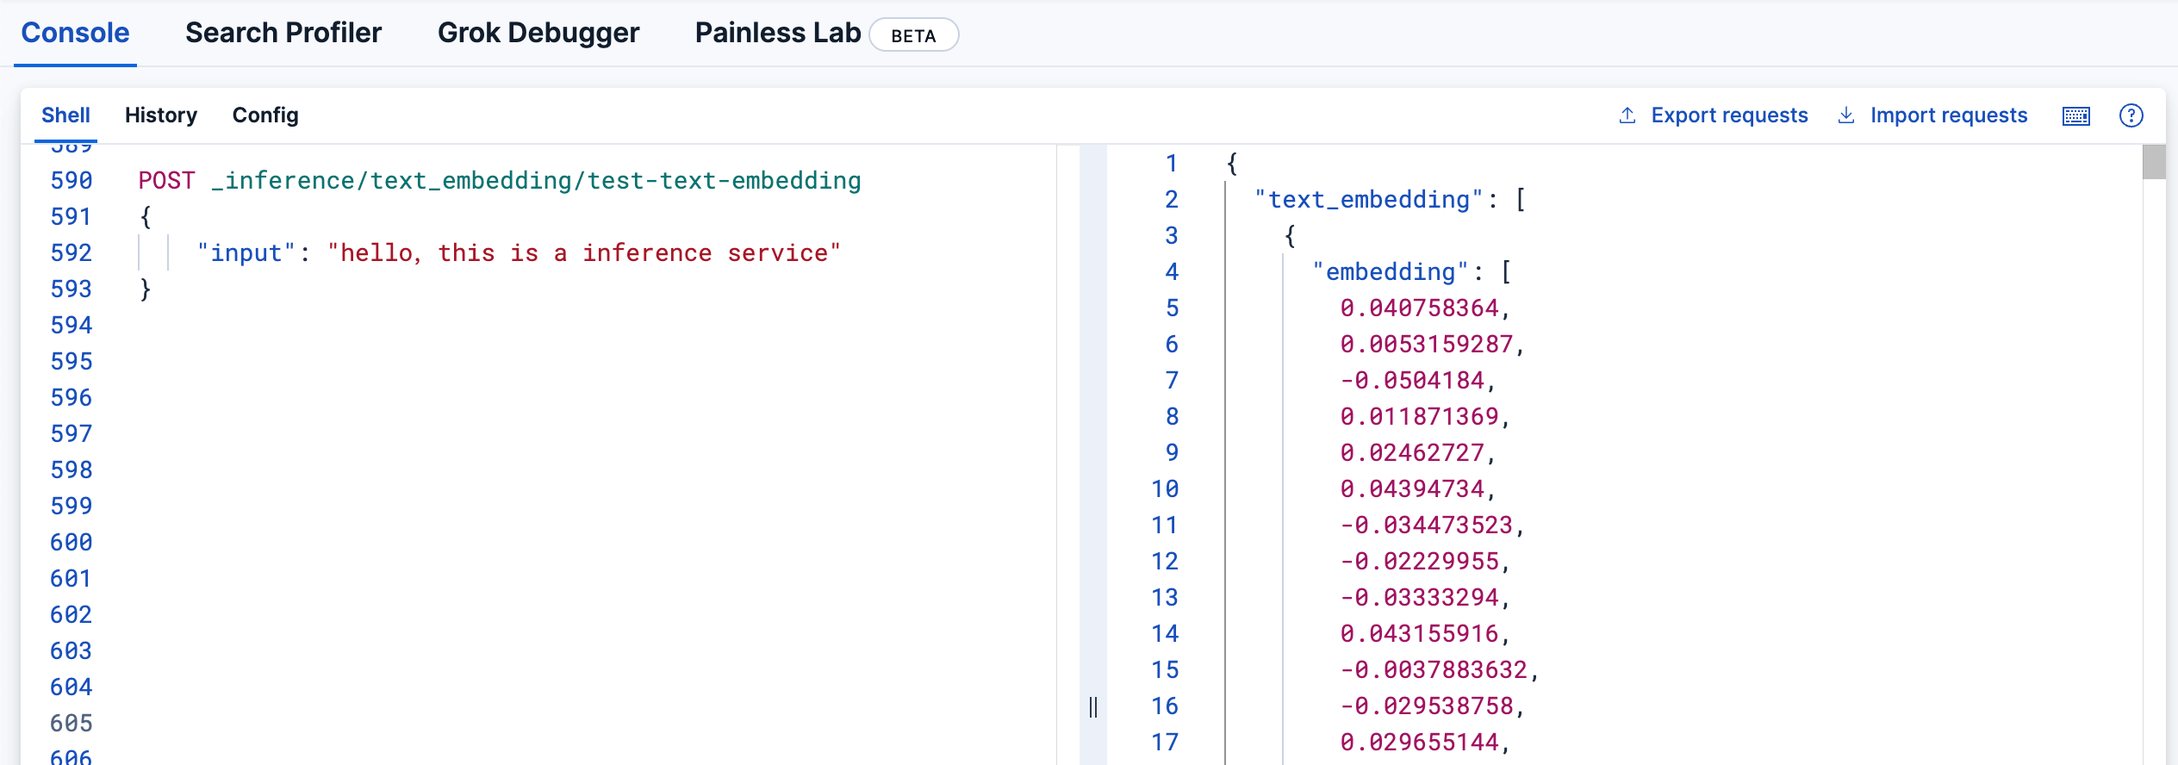Viewport: 2178px width, 765px height.
Task: Open the Painless Lab tab
Action: [778, 33]
